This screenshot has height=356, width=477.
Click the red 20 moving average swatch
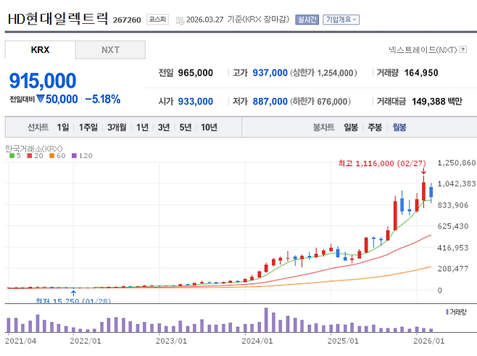pyautogui.click(x=29, y=156)
